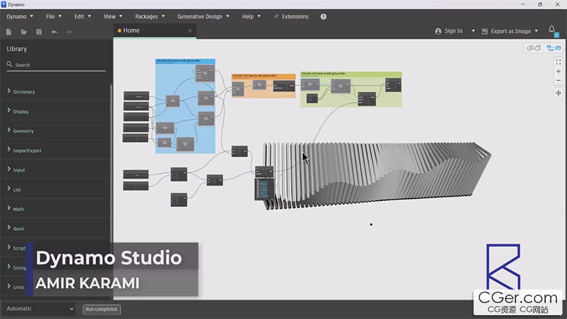The height and width of the screenshot is (319, 567).
Task: Open the Packages menu
Action: click(x=149, y=17)
